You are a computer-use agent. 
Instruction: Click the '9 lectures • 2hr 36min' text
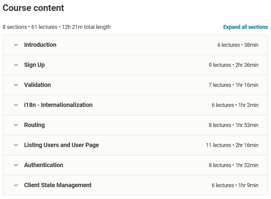[x=233, y=65]
